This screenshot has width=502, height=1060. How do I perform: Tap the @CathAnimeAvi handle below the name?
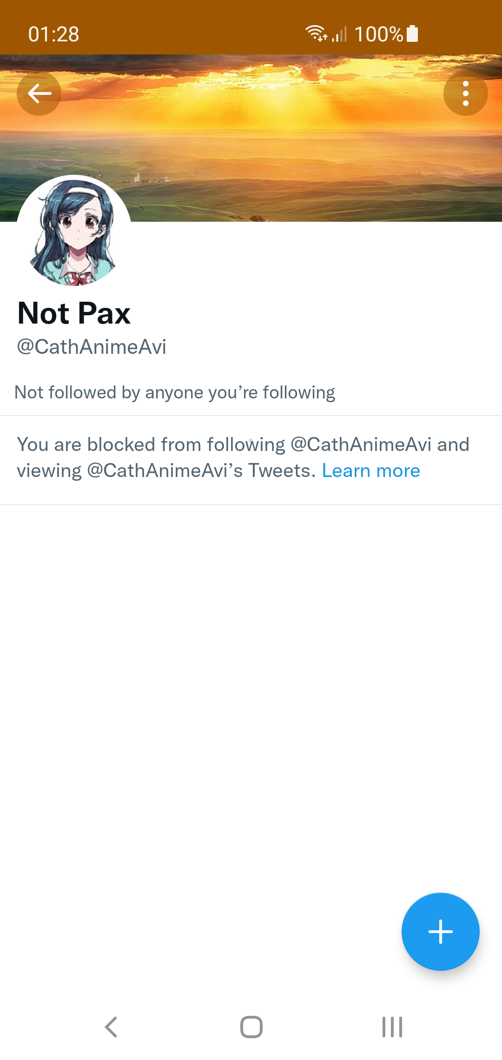pyautogui.click(x=92, y=347)
